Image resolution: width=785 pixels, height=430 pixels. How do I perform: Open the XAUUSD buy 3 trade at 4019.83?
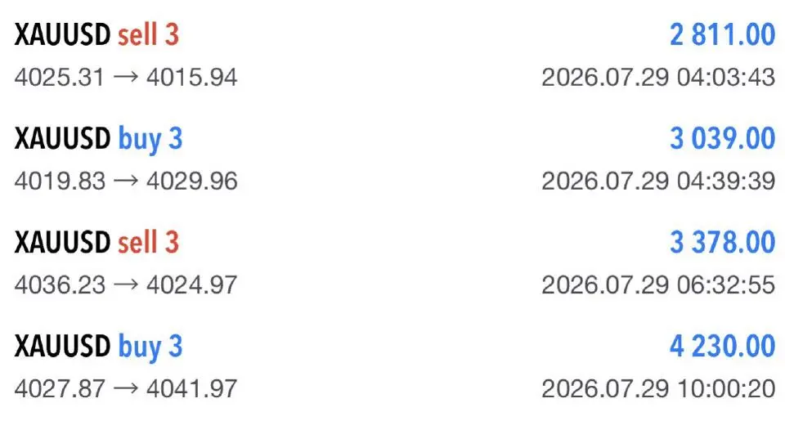394,159
